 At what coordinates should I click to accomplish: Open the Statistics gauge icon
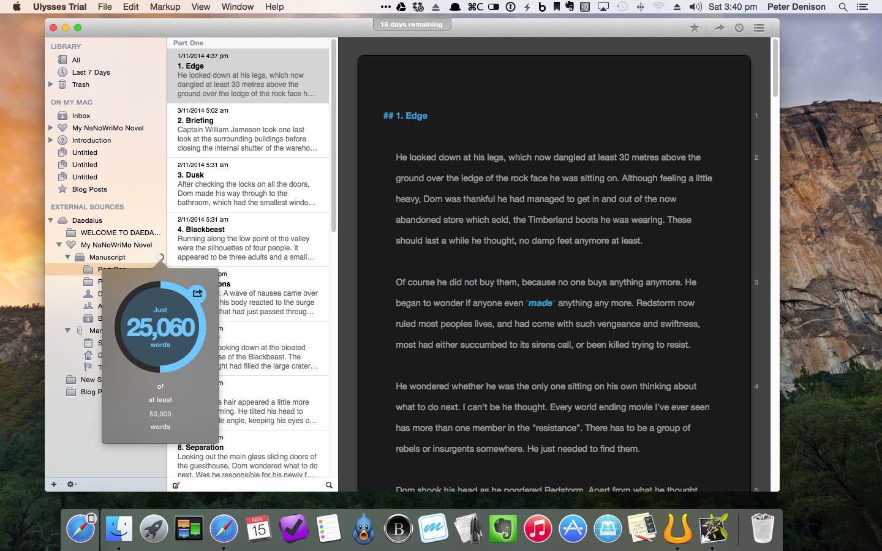[x=739, y=28]
